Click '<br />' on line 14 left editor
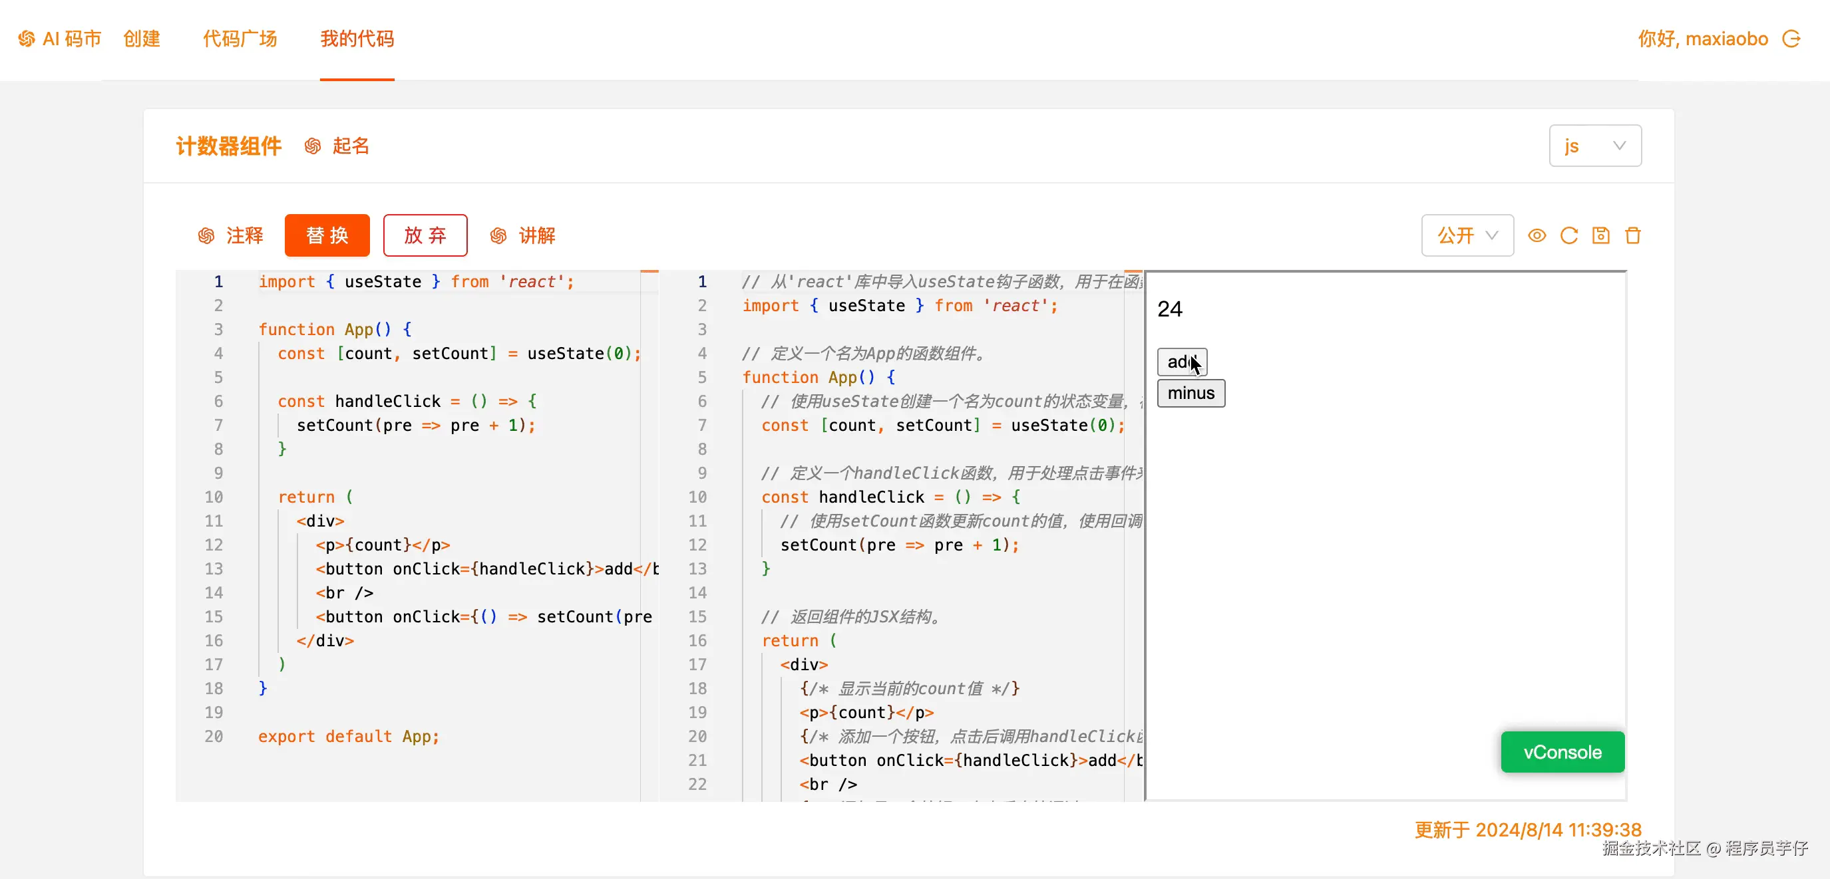This screenshot has height=879, width=1830. [x=345, y=593]
